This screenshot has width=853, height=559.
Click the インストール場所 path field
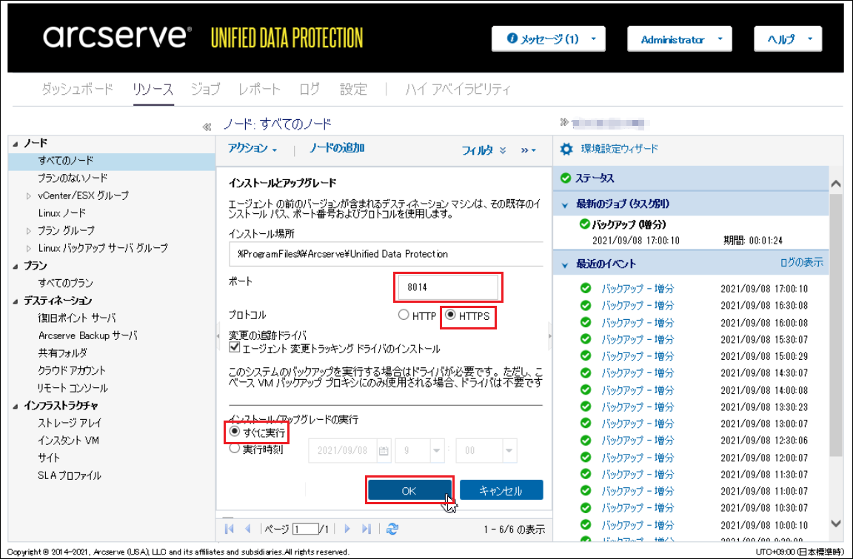[386, 254]
